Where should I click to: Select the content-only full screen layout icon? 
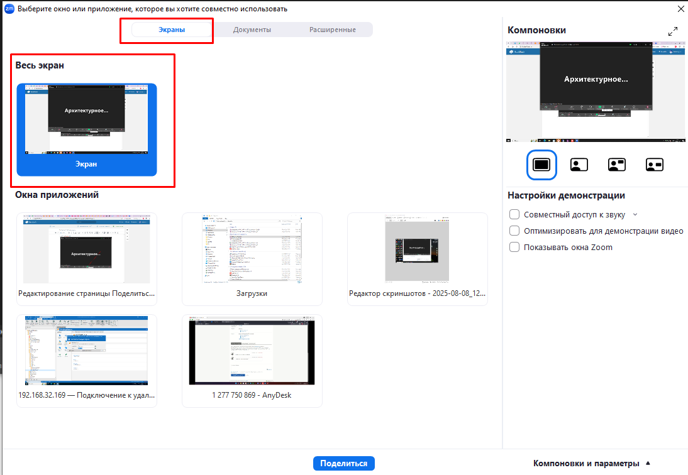click(x=541, y=165)
